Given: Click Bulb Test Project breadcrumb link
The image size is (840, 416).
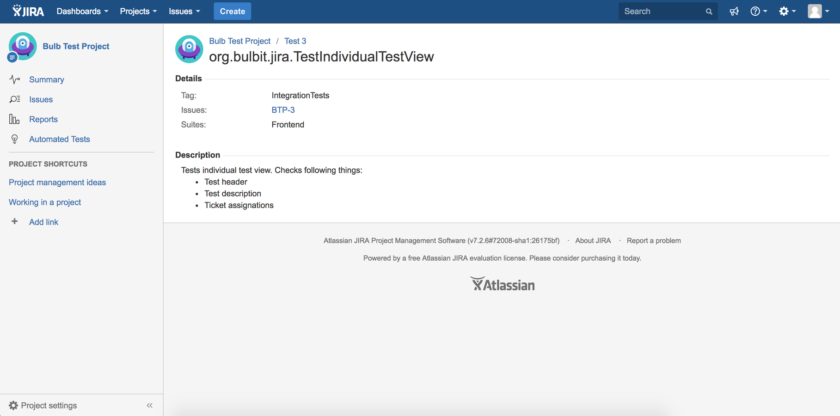Looking at the screenshot, I should [x=239, y=41].
